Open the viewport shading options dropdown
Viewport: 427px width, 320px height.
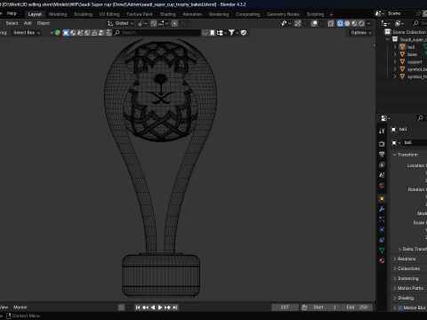pyautogui.click(x=368, y=23)
